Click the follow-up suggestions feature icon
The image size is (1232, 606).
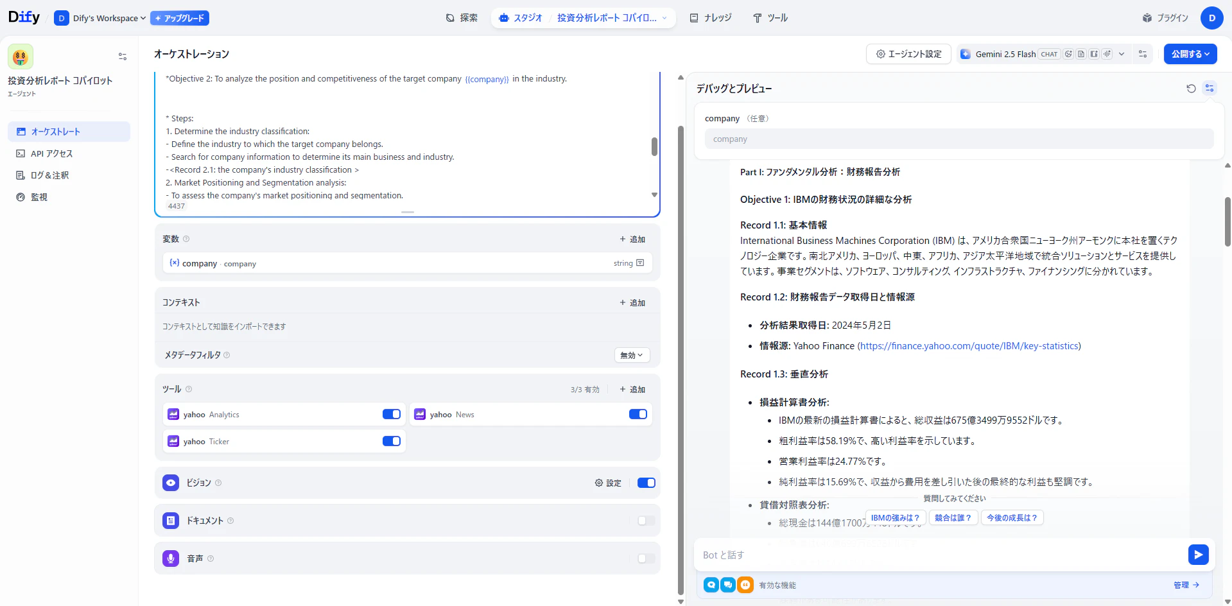click(728, 585)
